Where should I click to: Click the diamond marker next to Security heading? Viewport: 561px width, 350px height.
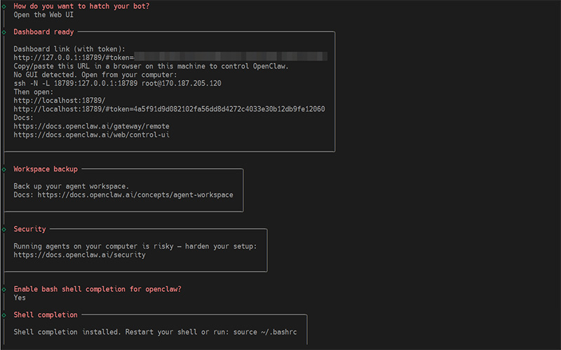tap(4, 229)
